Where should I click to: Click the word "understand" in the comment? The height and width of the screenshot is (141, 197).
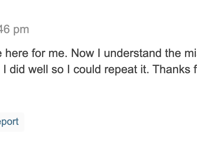click(x=132, y=53)
